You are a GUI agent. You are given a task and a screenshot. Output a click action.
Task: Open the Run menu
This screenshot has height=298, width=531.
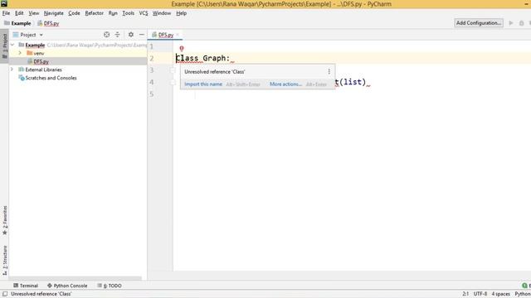pyautogui.click(x=113, y=13)
